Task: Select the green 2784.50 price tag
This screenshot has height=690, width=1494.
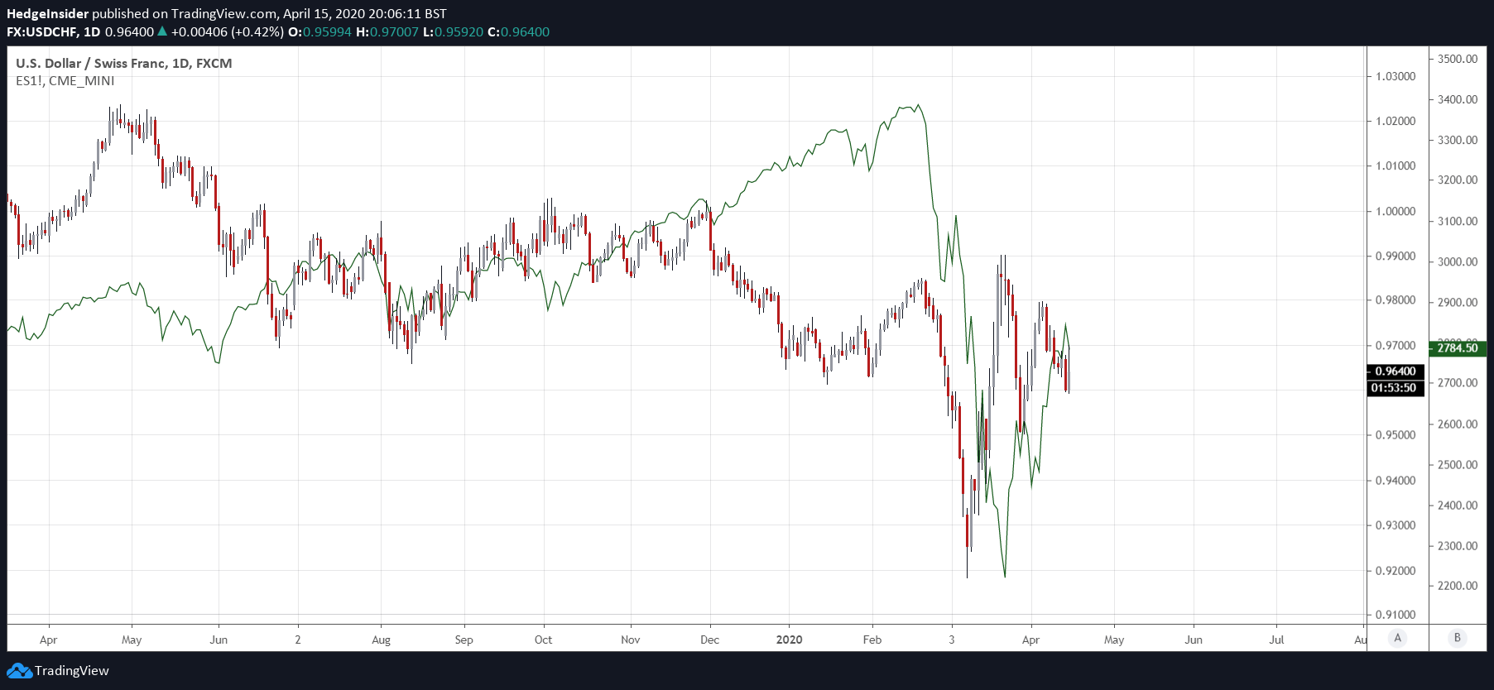Action: (1458, 348)
